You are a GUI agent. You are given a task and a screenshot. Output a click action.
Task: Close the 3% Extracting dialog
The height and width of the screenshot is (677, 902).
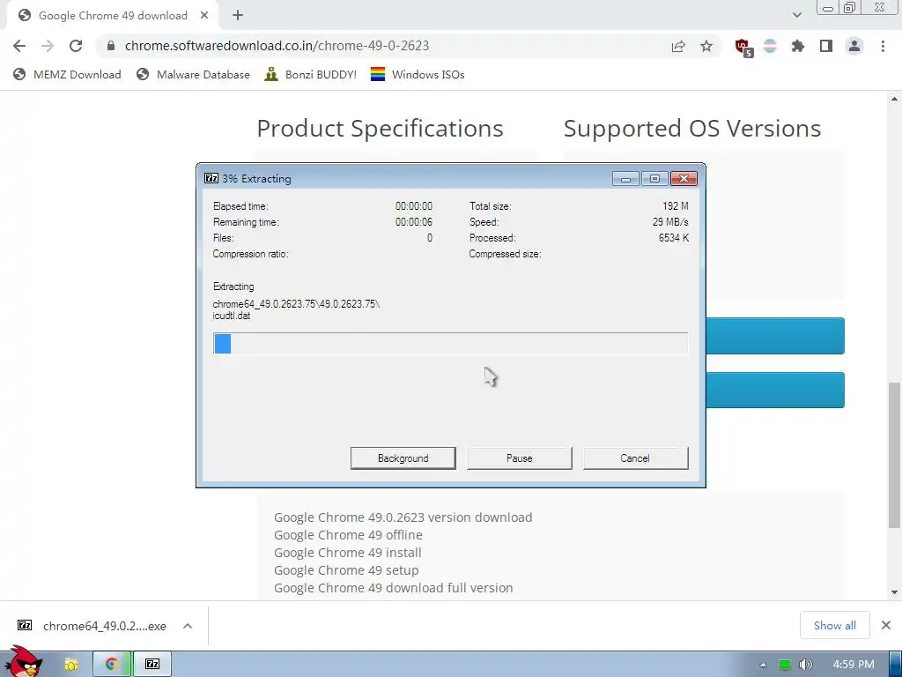click(x=684, y=179)
